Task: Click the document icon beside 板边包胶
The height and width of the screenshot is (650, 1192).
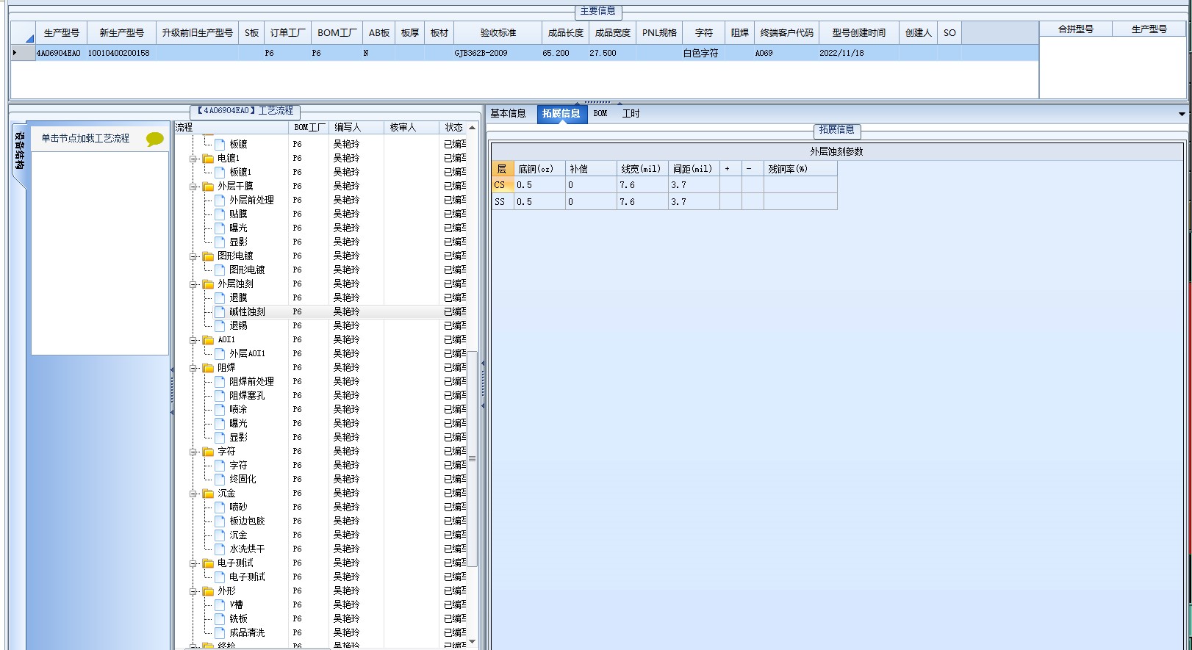Action: click(x=220, y=521)
